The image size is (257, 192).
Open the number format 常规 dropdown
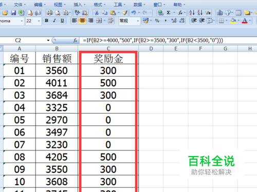pos(138,21)
